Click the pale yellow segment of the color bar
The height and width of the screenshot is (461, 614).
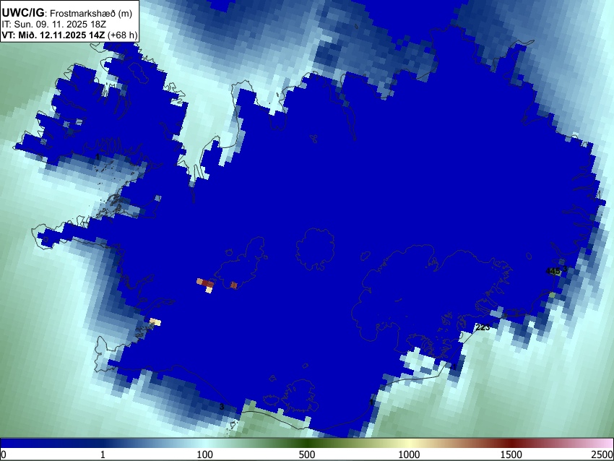407,444
